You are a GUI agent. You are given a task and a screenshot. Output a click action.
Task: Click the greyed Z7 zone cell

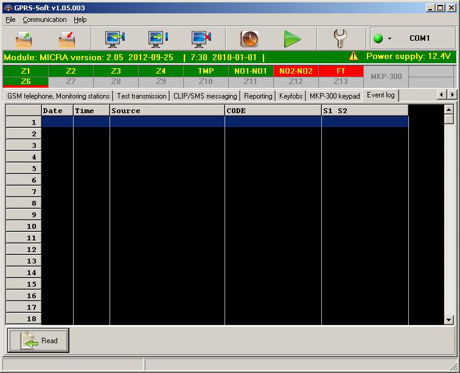pos(71,82)
